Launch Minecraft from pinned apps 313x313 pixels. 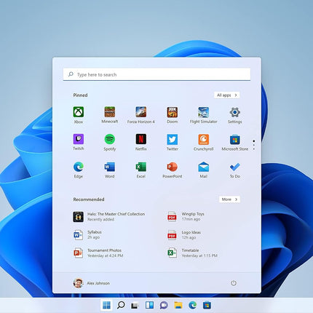pos(110,115)
